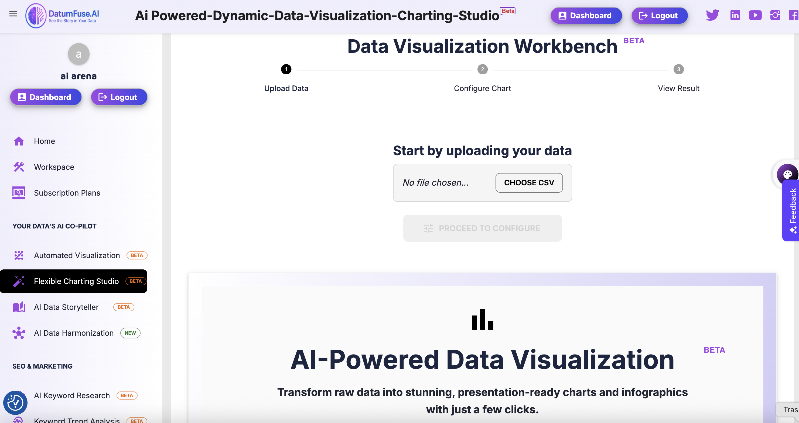Open AI Data Storyteller menu item

pyautogui.click(x=74, y=307)
